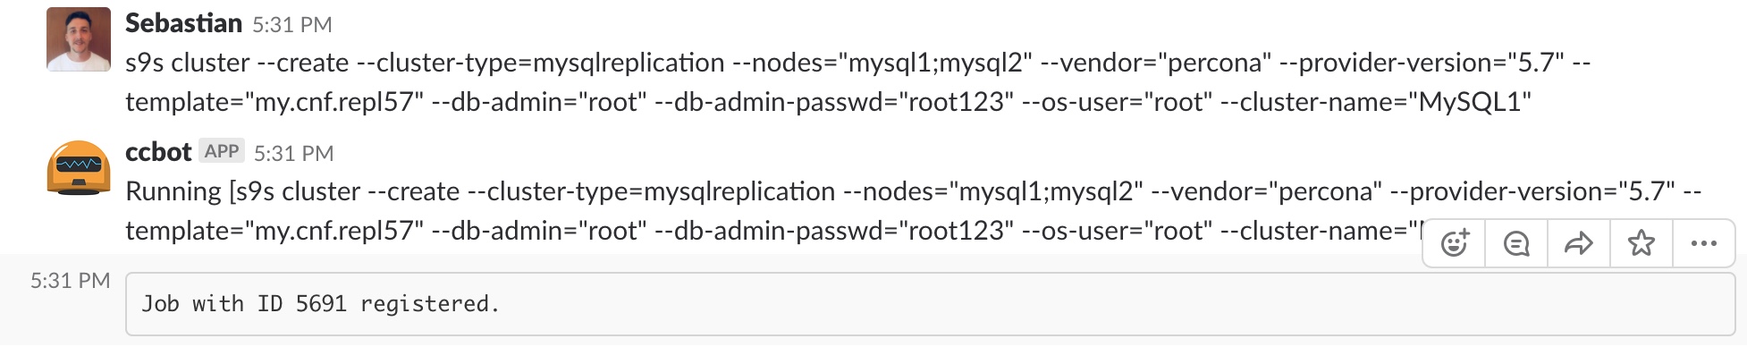Open Sebastian's profile photo avatar

[x=79, y=39]
